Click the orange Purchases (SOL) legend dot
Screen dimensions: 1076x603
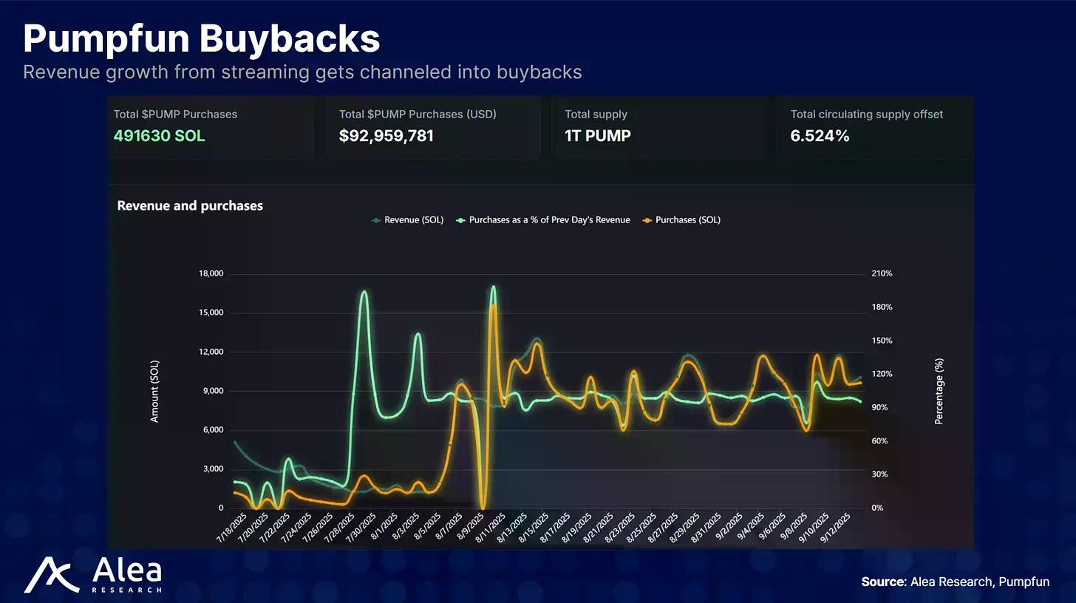point(647,220)
